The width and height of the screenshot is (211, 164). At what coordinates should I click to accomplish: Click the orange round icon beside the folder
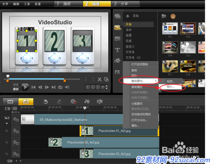pos(173,17)
